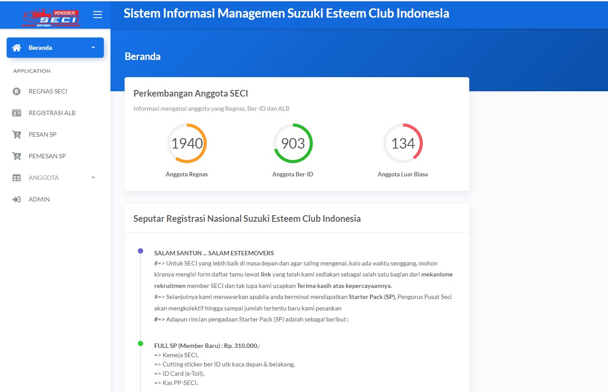The height and width of the screenshot is (392, 608).
Task: Click the red Anggota Luar Biasa circle
Action: point(403,143)
